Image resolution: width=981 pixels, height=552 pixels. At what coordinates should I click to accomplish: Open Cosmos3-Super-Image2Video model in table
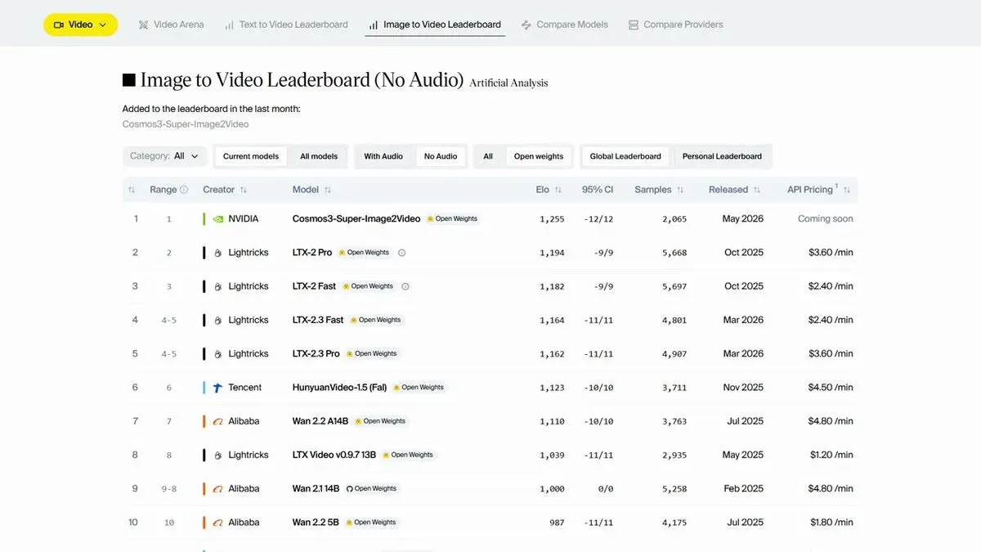pyautogui.click(x=356, y=219)
